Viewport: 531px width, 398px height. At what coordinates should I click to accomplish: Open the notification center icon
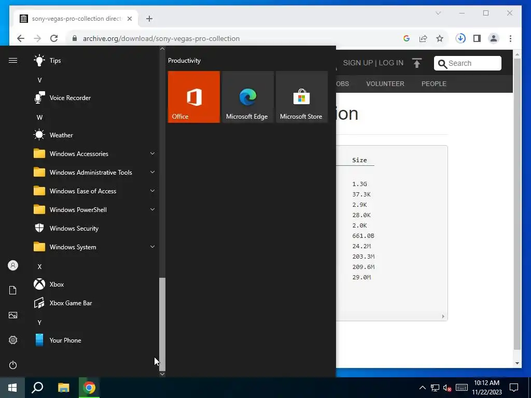[514, 388]
